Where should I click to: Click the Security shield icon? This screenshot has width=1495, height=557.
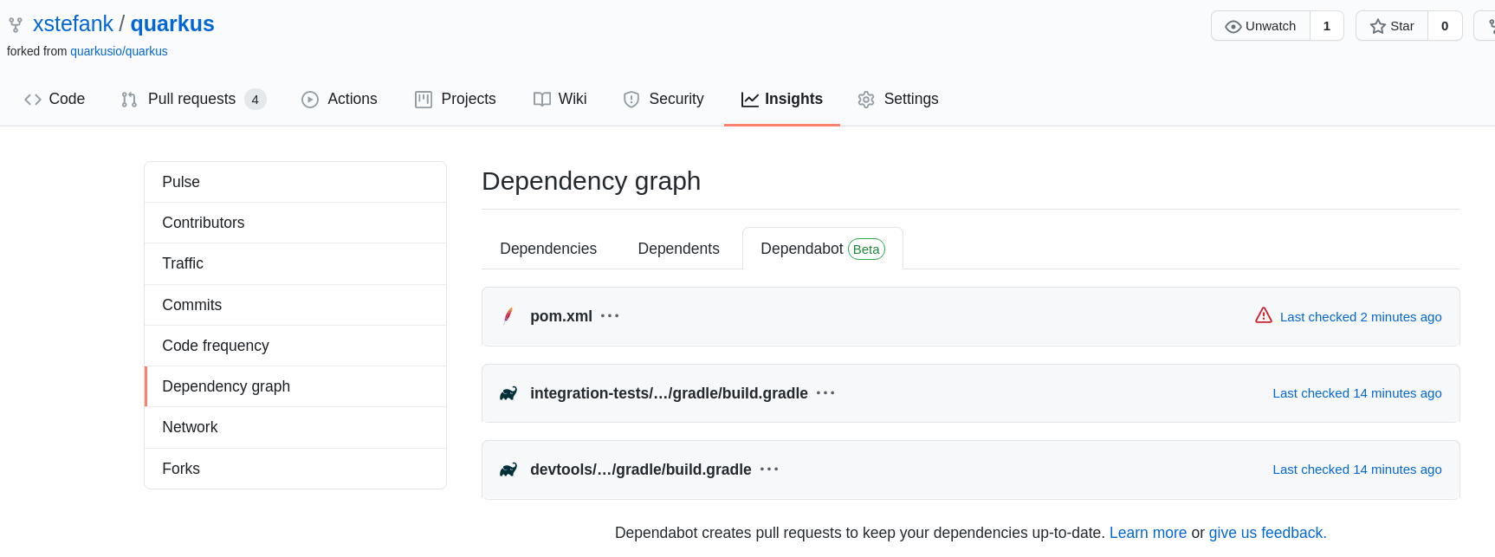pyautogui.click(x=631, y=100)
